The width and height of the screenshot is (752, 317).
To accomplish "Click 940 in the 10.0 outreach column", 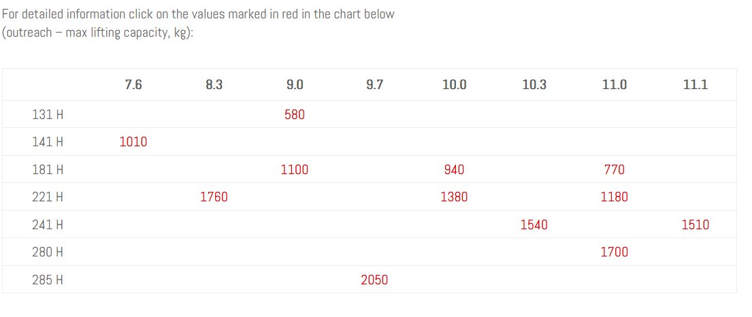I will pyautogui.click(x=454, y=170).
